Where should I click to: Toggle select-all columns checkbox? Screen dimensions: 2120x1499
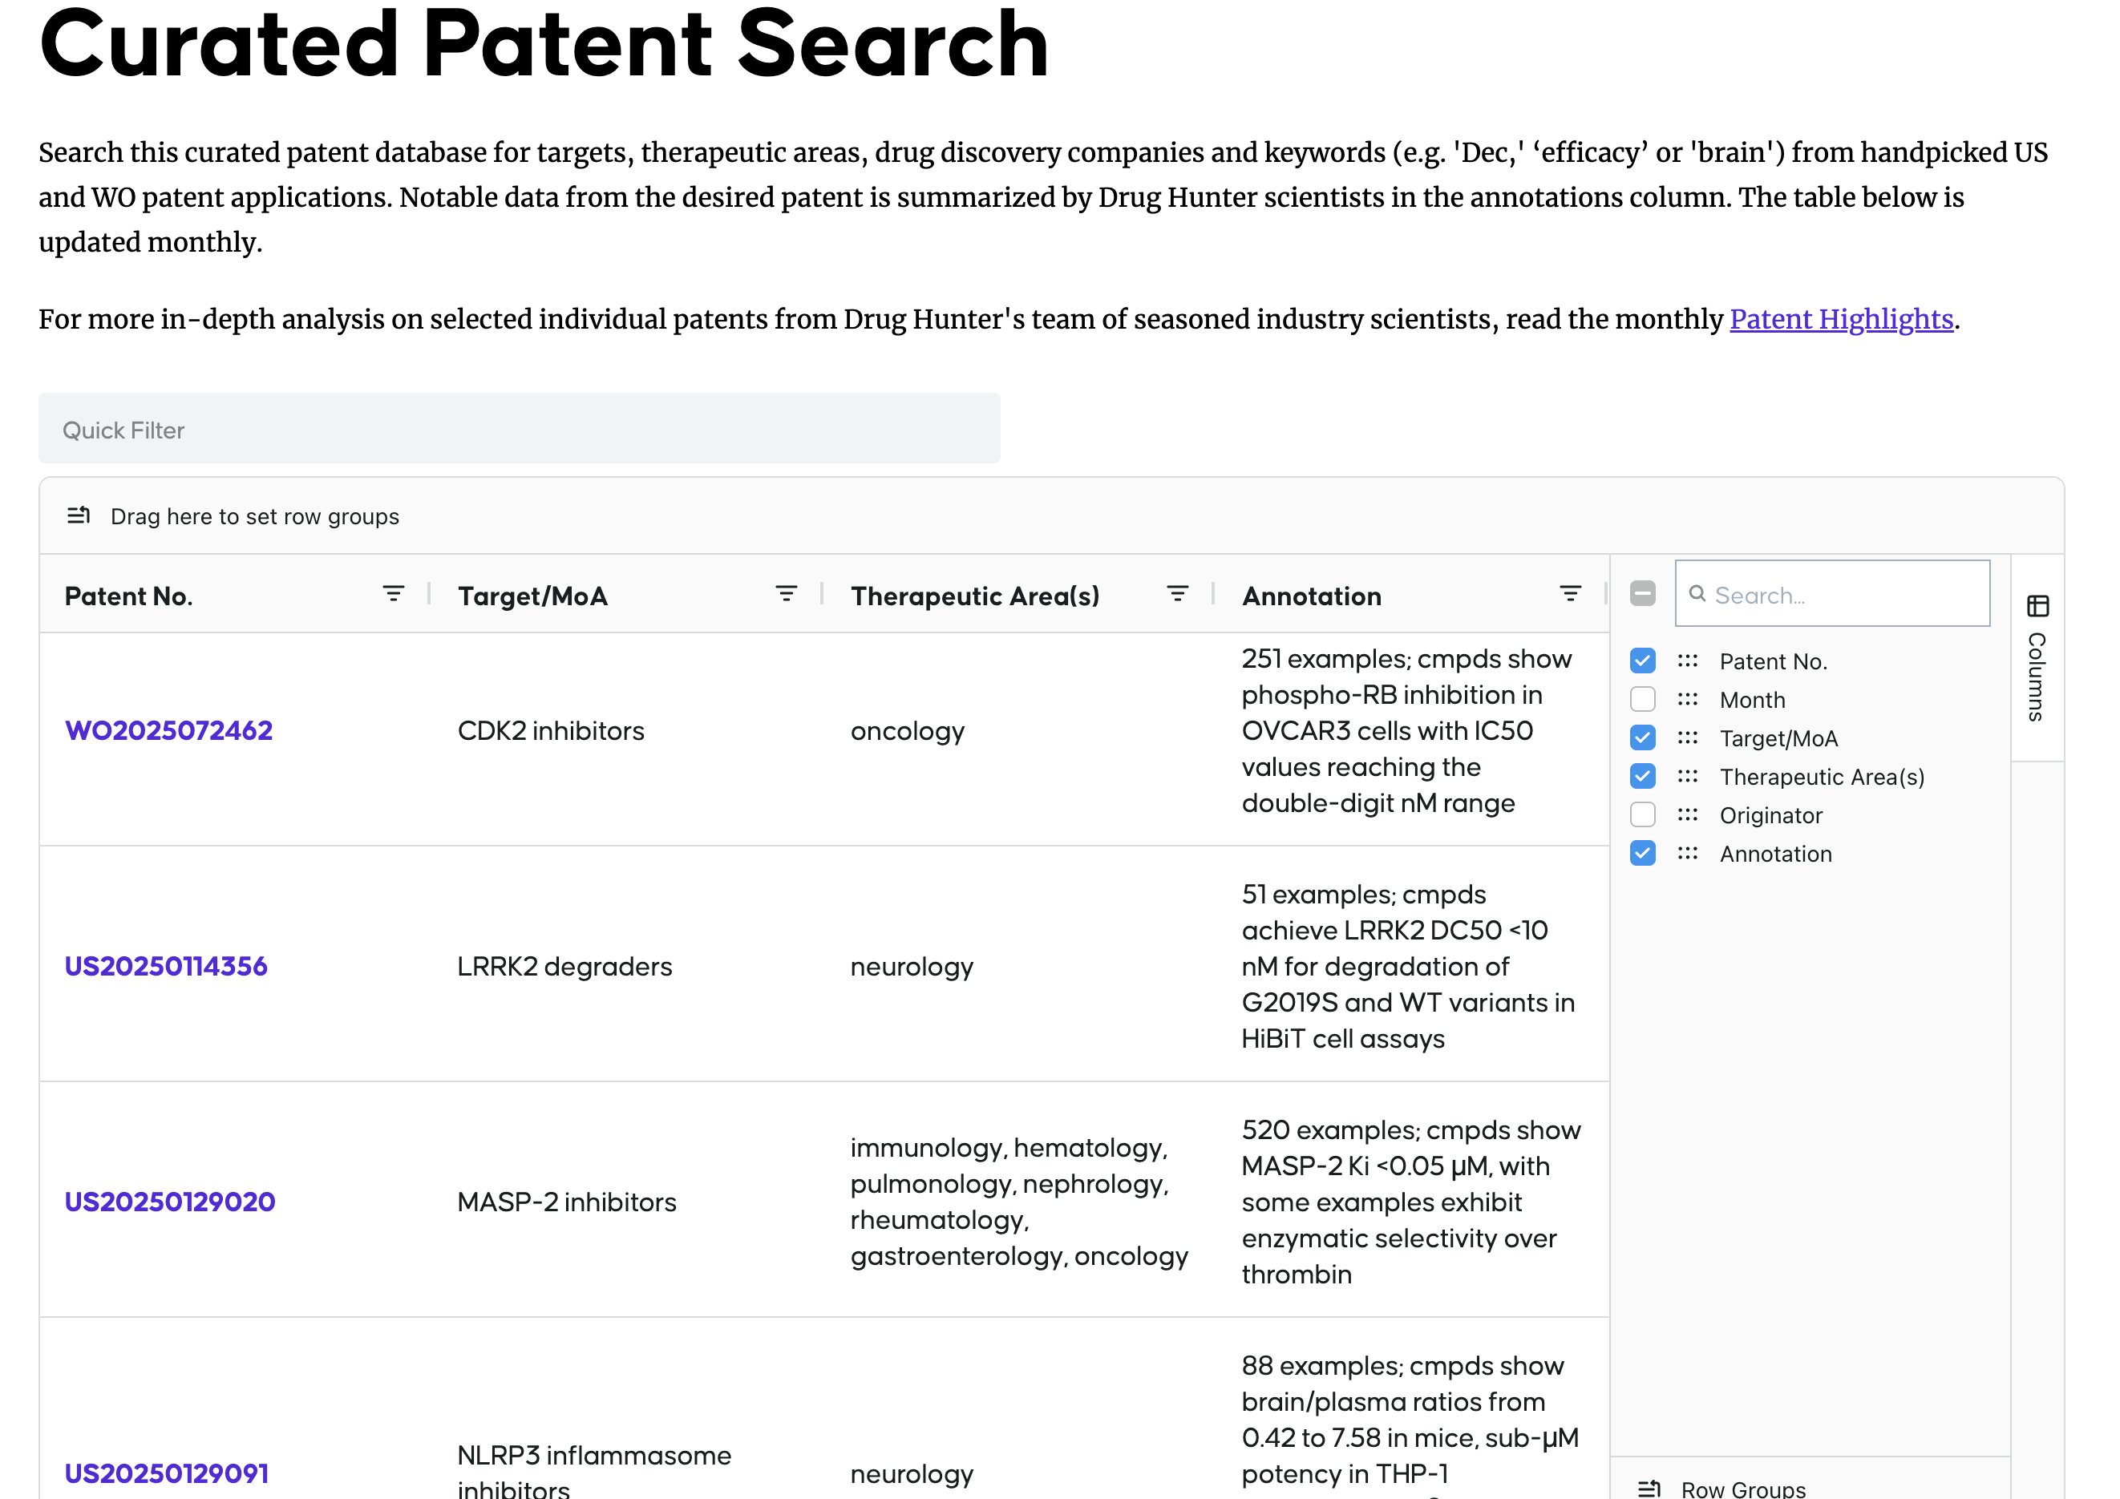point(1643,593)
